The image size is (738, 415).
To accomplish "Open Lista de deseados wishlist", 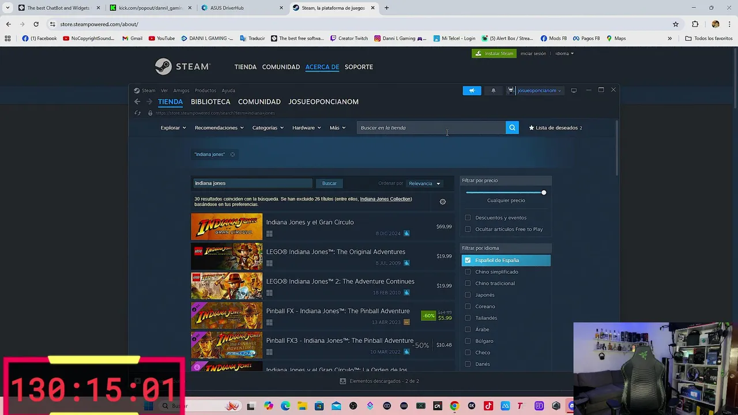I will [555, 127].
